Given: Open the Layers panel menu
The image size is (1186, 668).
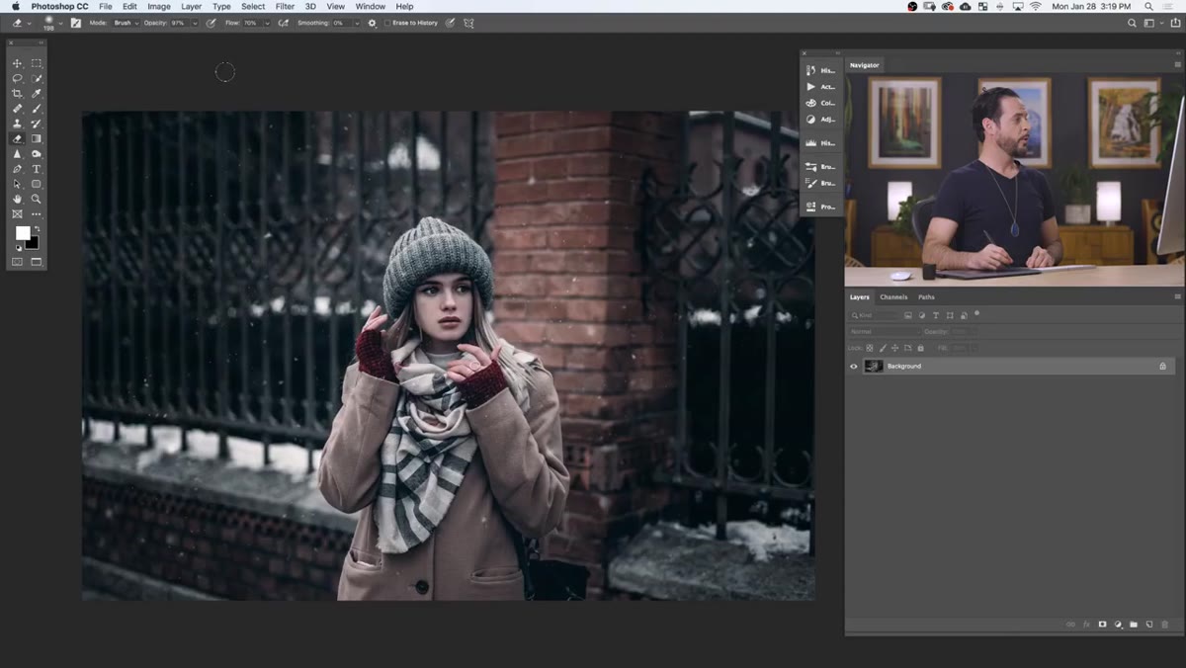Looking at the screenshot, I should click(1177, 296).
